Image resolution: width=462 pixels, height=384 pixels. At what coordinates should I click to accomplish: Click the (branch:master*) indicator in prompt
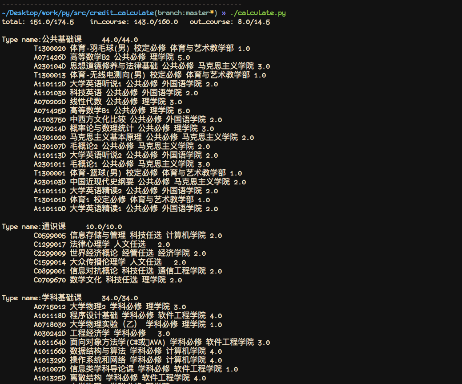[186, 13]
